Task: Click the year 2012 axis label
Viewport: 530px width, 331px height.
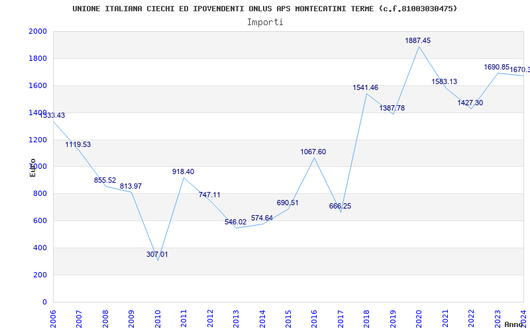Action: [x=210, y=318]
